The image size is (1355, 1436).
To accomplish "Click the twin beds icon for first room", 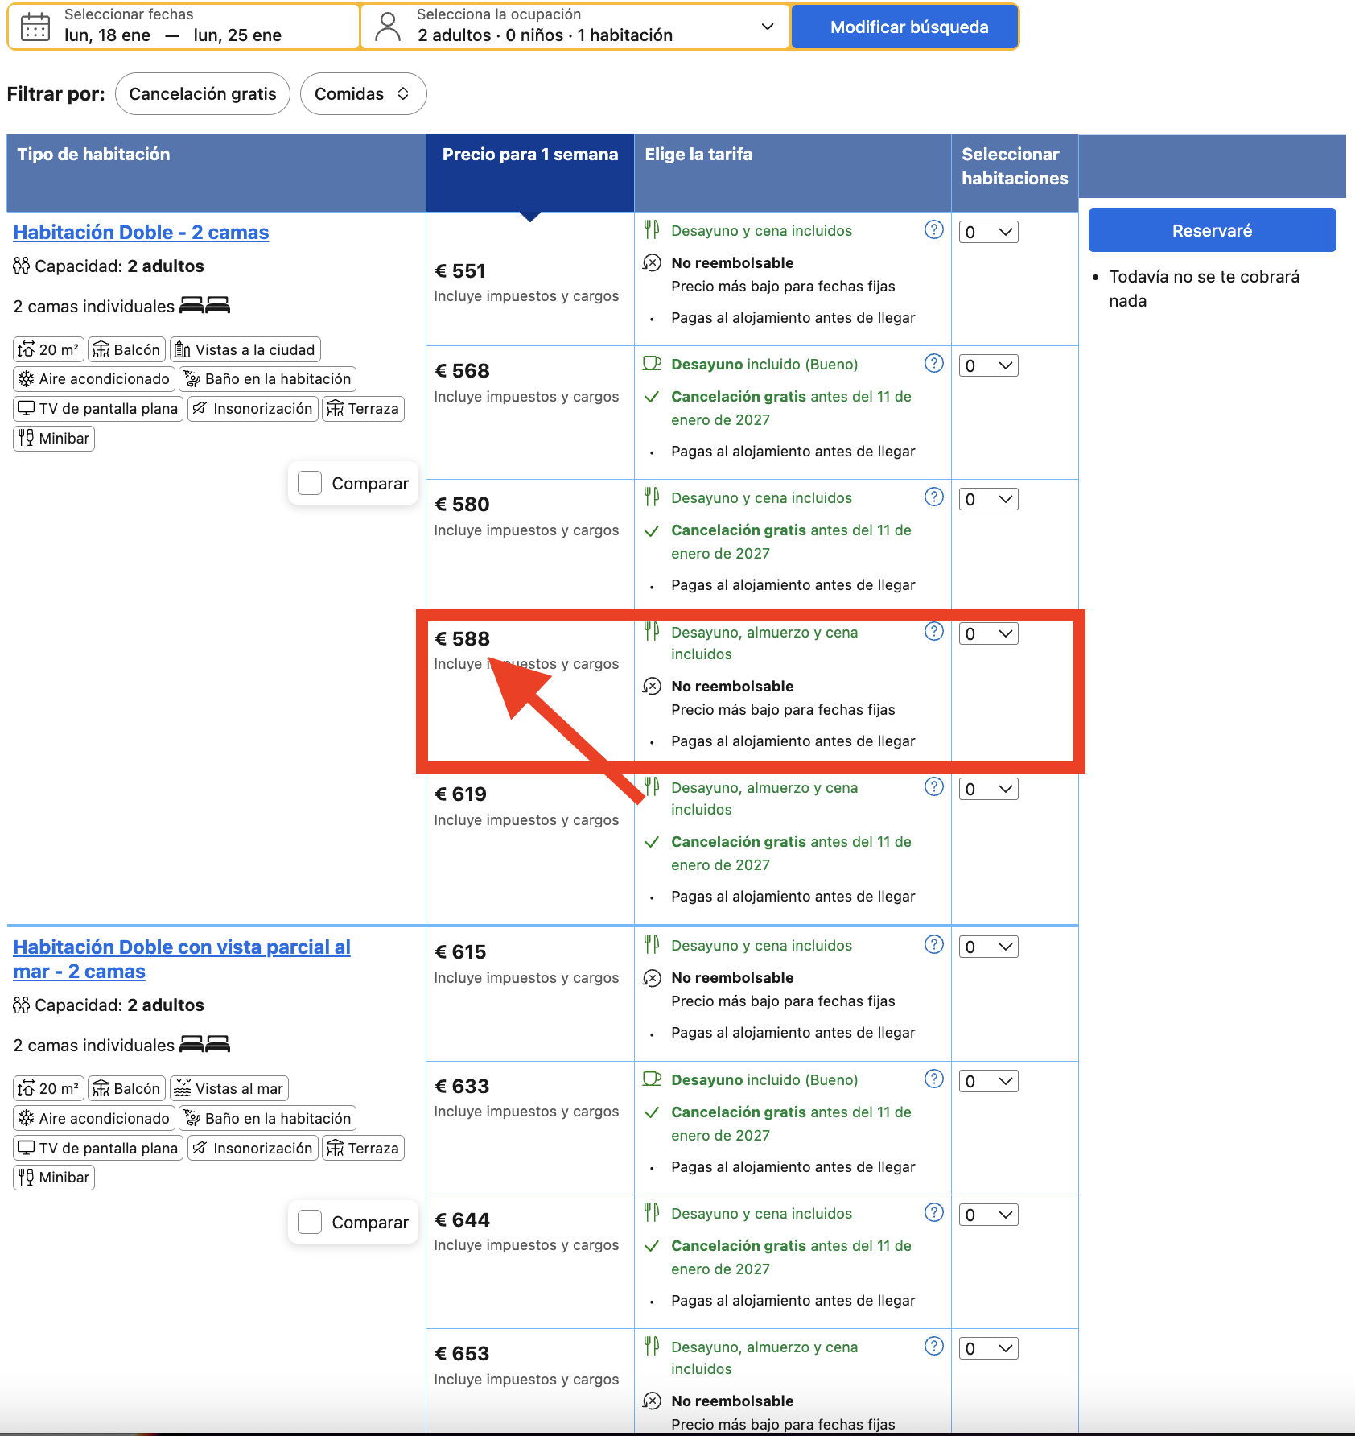I will 204,305.
